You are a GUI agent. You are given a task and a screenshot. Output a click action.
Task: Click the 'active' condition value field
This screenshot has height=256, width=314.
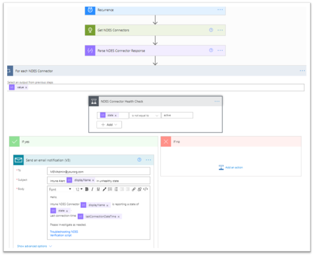(177, 116)
